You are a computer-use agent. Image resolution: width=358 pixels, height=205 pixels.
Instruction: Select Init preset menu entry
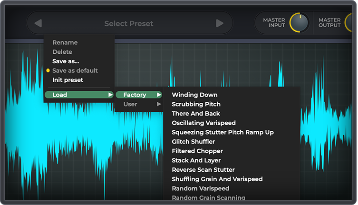click(68, 80)
